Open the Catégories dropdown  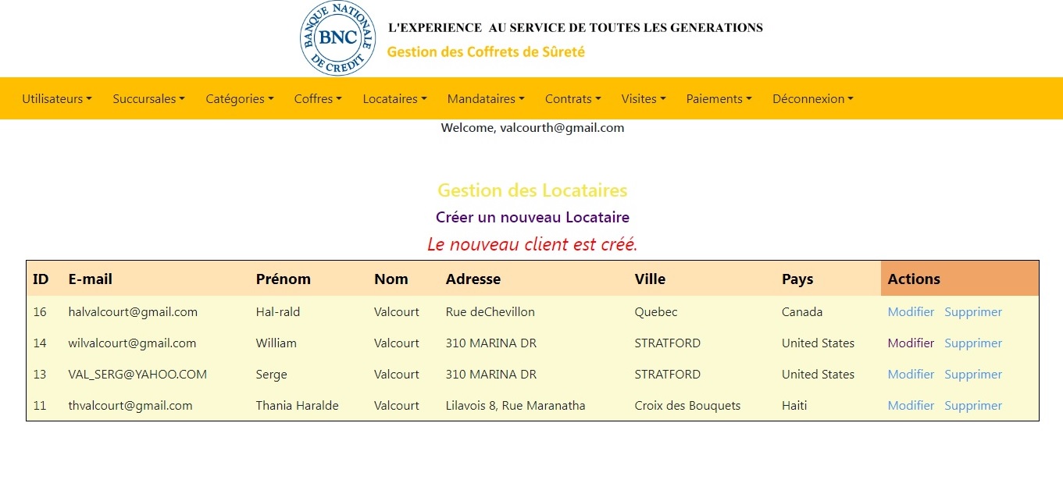pos(239,99)
